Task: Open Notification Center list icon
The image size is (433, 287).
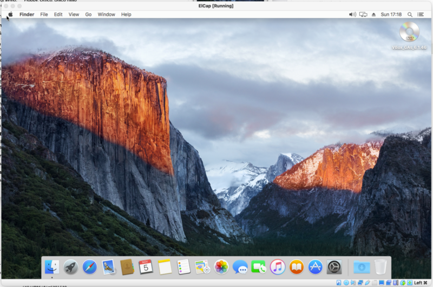Action: pyautogui.click(x=421, y=15)
